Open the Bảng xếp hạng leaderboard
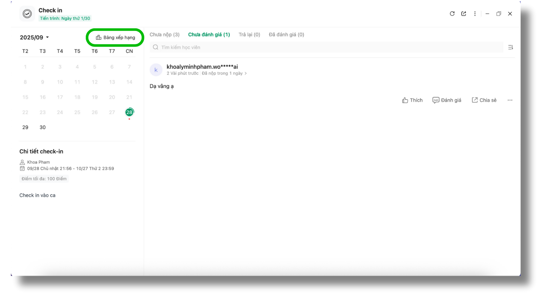The image size is (549, 296). [115, 37]
